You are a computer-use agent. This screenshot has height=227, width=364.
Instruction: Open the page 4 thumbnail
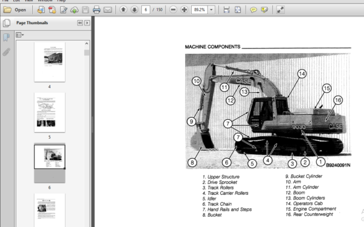point(50,62)
